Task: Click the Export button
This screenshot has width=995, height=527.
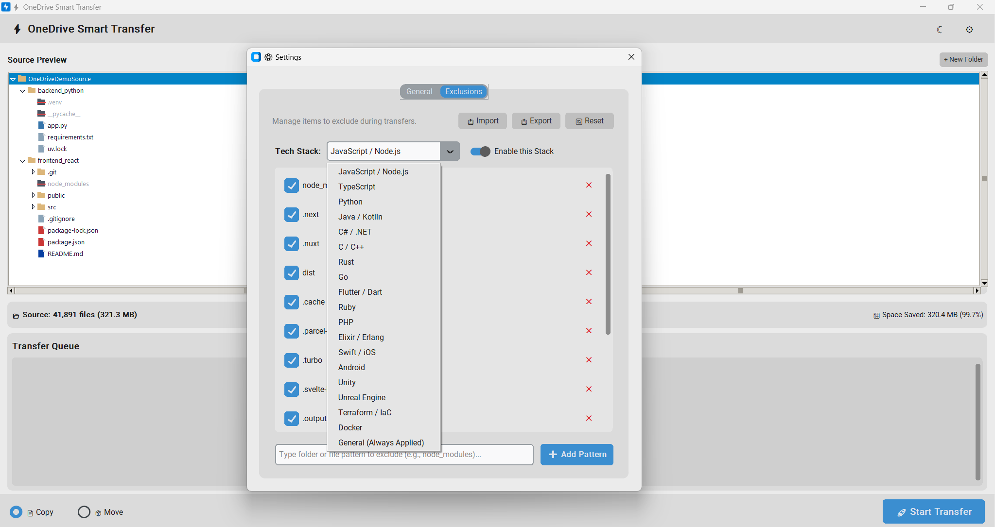Action: click(536, 121)
